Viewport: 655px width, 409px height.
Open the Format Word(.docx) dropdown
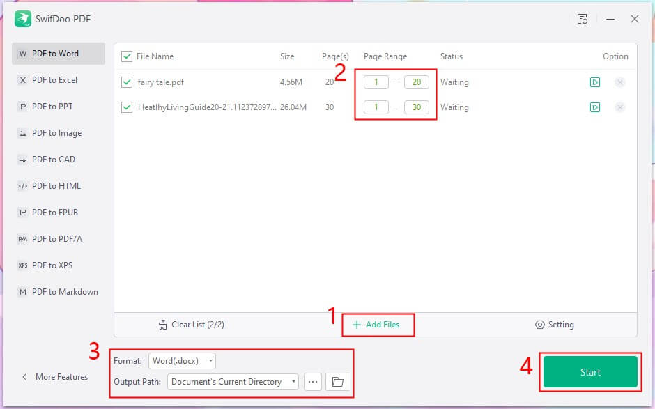pos(182,361)
